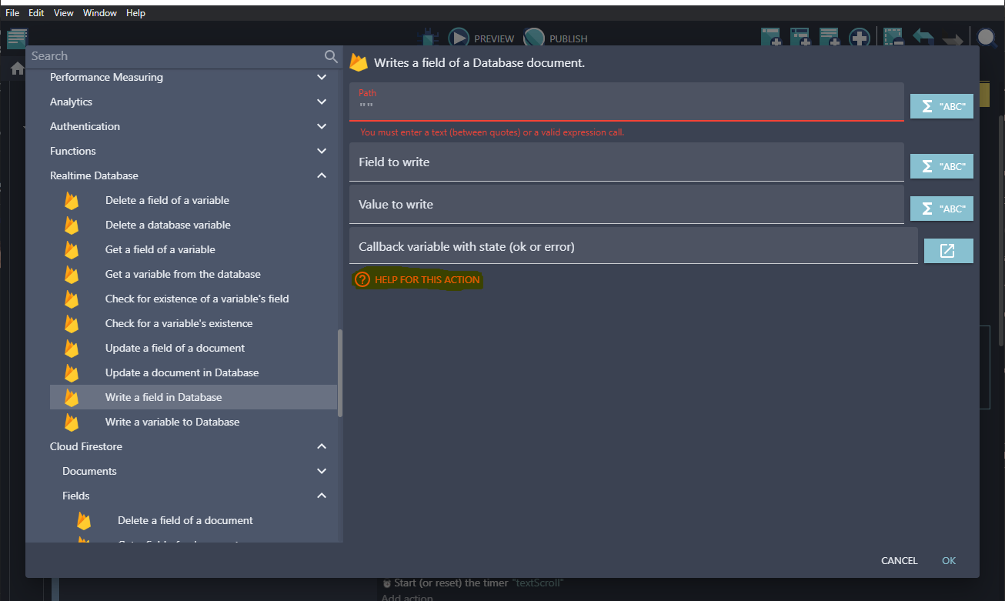
Task: Select 'Get a variable from the database' action
Action: click(x=193, y=275)
